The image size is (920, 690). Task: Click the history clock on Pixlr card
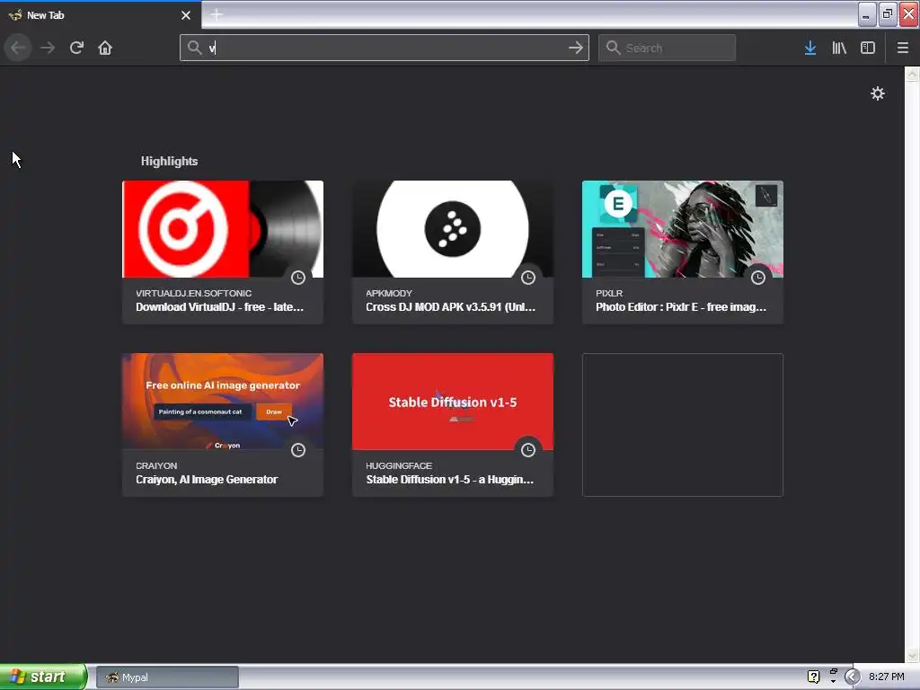point(758,278)
